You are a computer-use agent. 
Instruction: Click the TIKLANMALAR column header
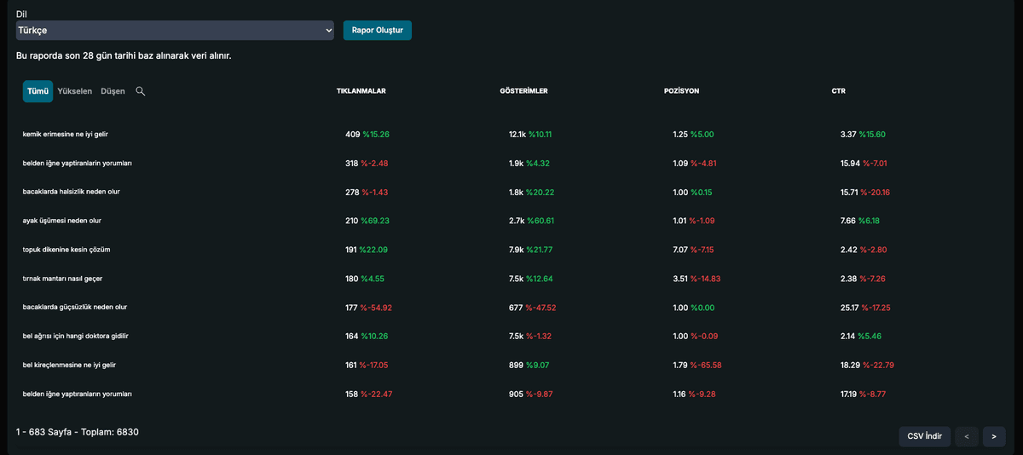click(x=361, y=91)
